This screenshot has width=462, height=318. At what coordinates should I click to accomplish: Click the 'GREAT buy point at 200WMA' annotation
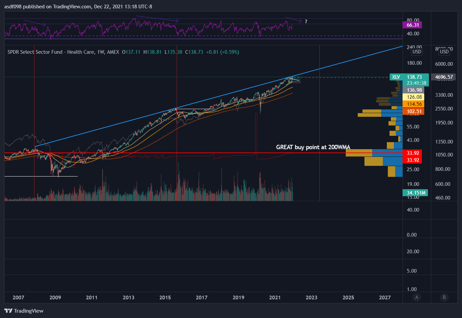point(313,147)
